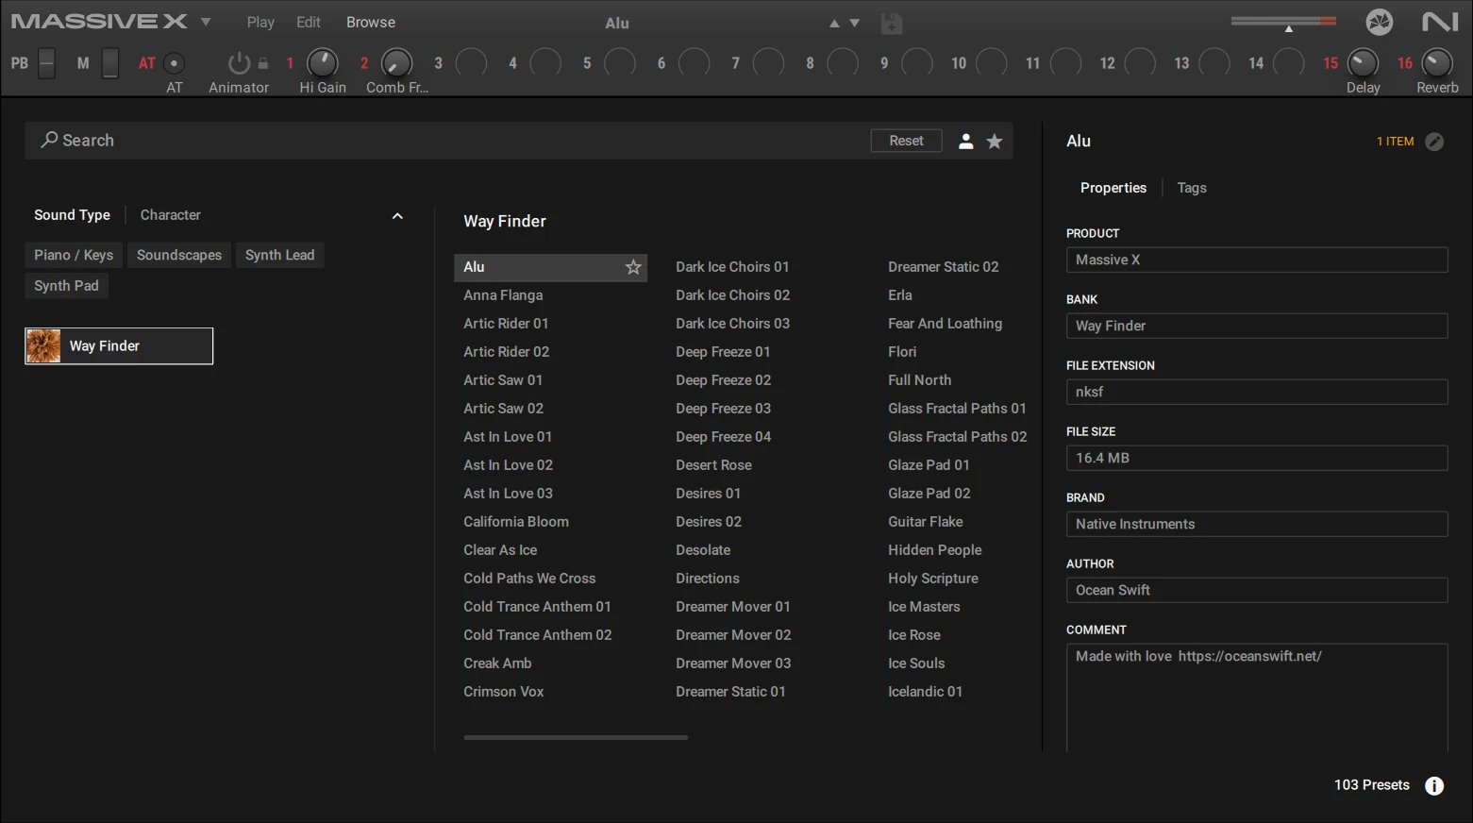This screenshot has width=1473, height=823.
Task: Click the mod wheel M slider
Action: 110,63
